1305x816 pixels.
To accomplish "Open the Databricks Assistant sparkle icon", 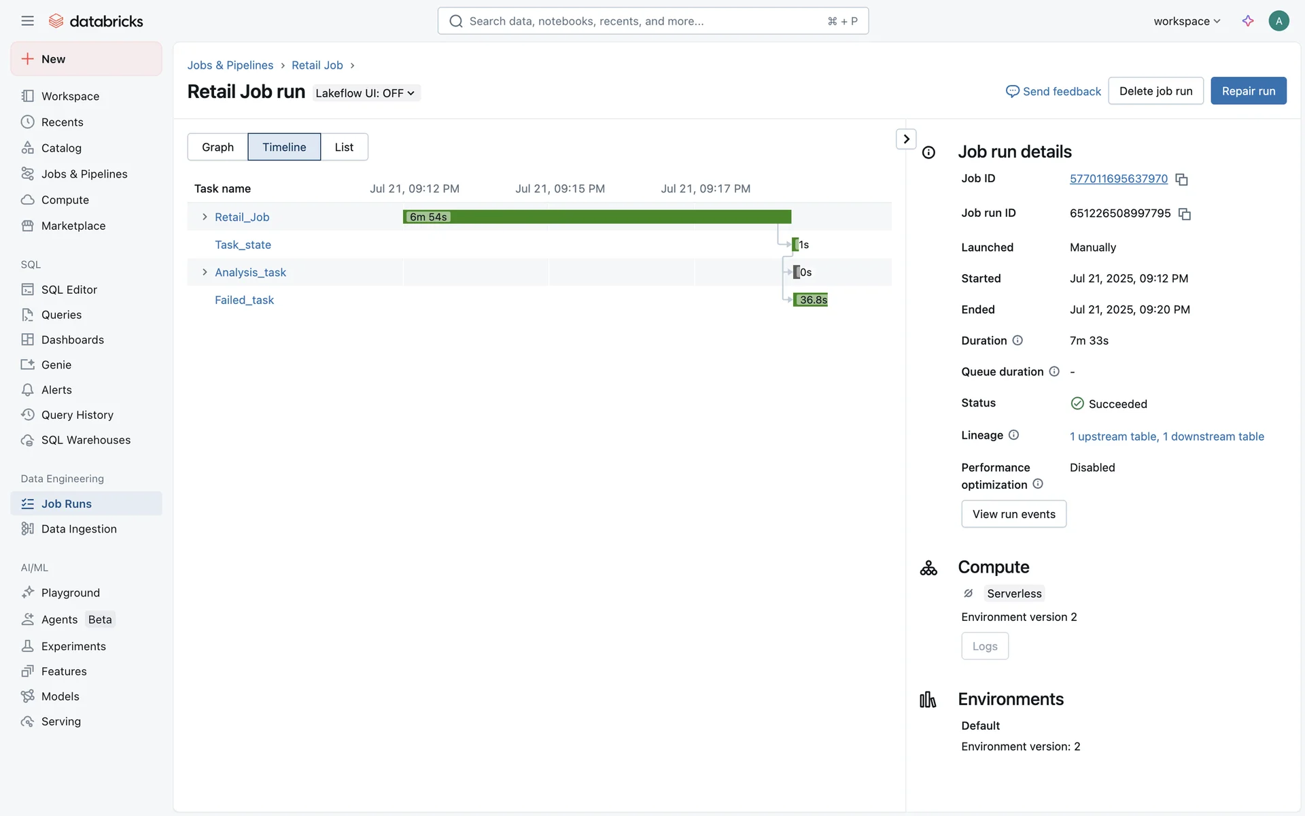I will [1248, 21].
